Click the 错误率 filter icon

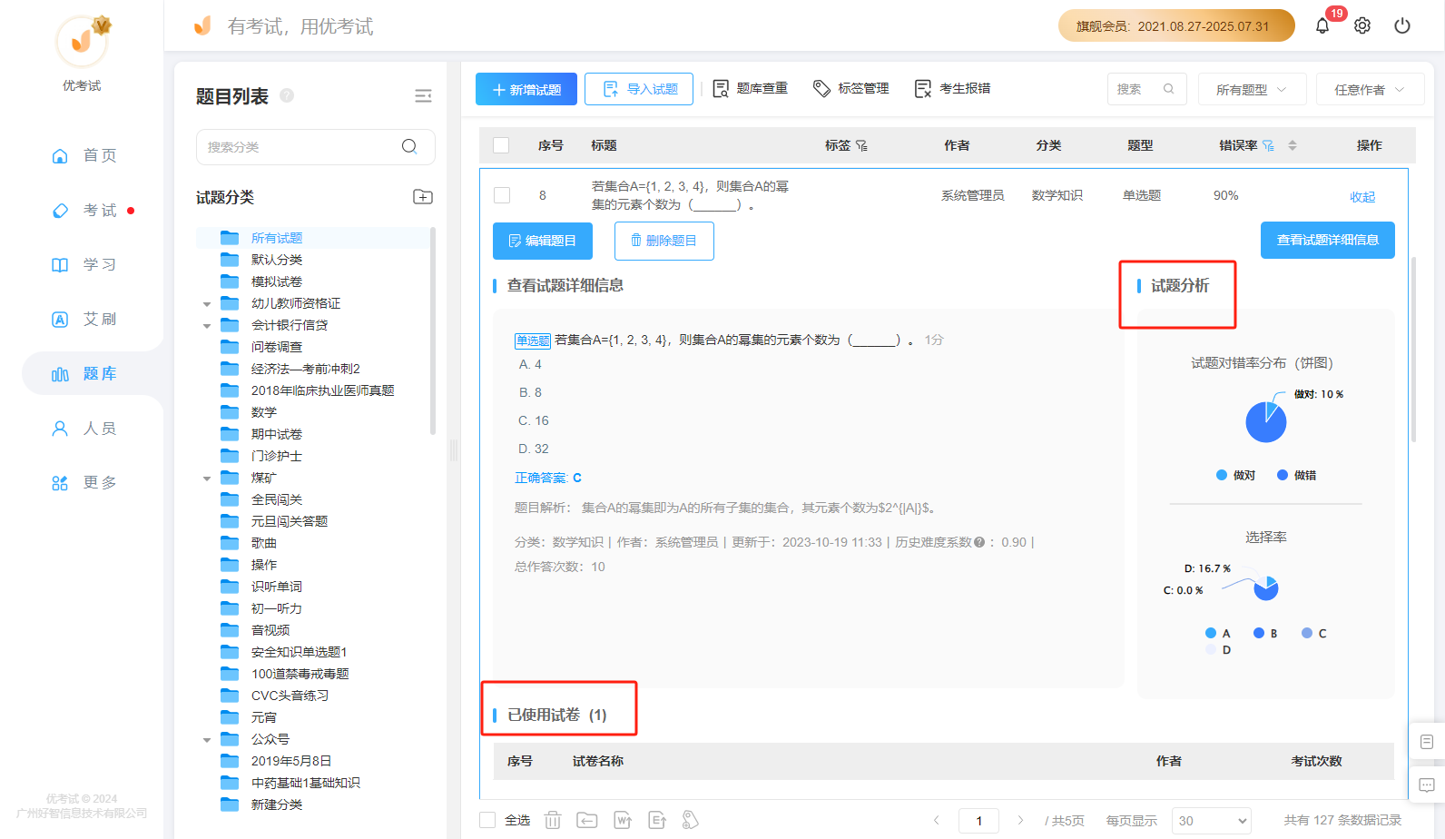click(x=1268, y=145)
